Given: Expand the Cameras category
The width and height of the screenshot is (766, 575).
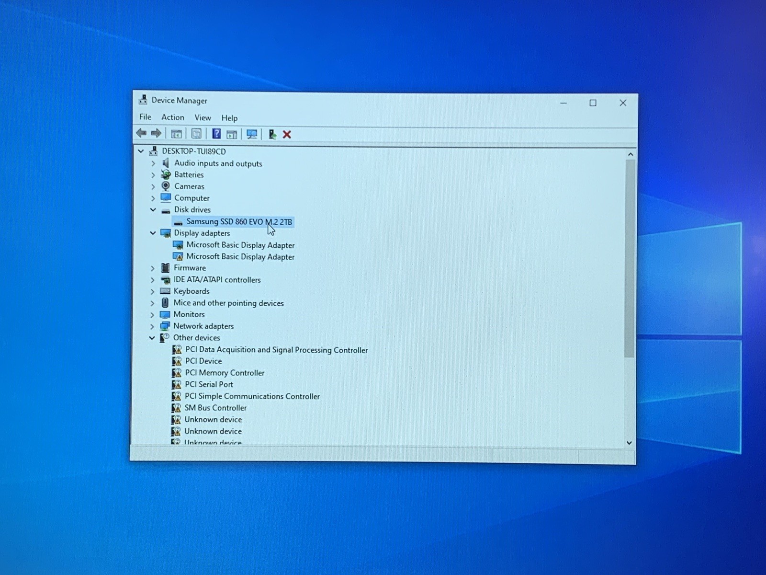Looking at the screenshot, I should (x=153, y=186).
